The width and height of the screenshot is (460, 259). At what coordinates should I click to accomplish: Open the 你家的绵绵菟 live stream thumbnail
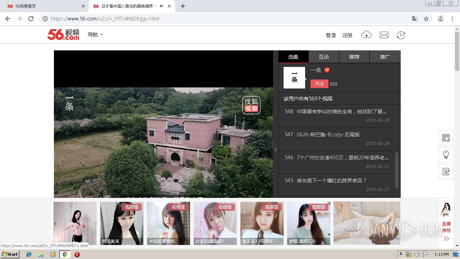[215, 223]
